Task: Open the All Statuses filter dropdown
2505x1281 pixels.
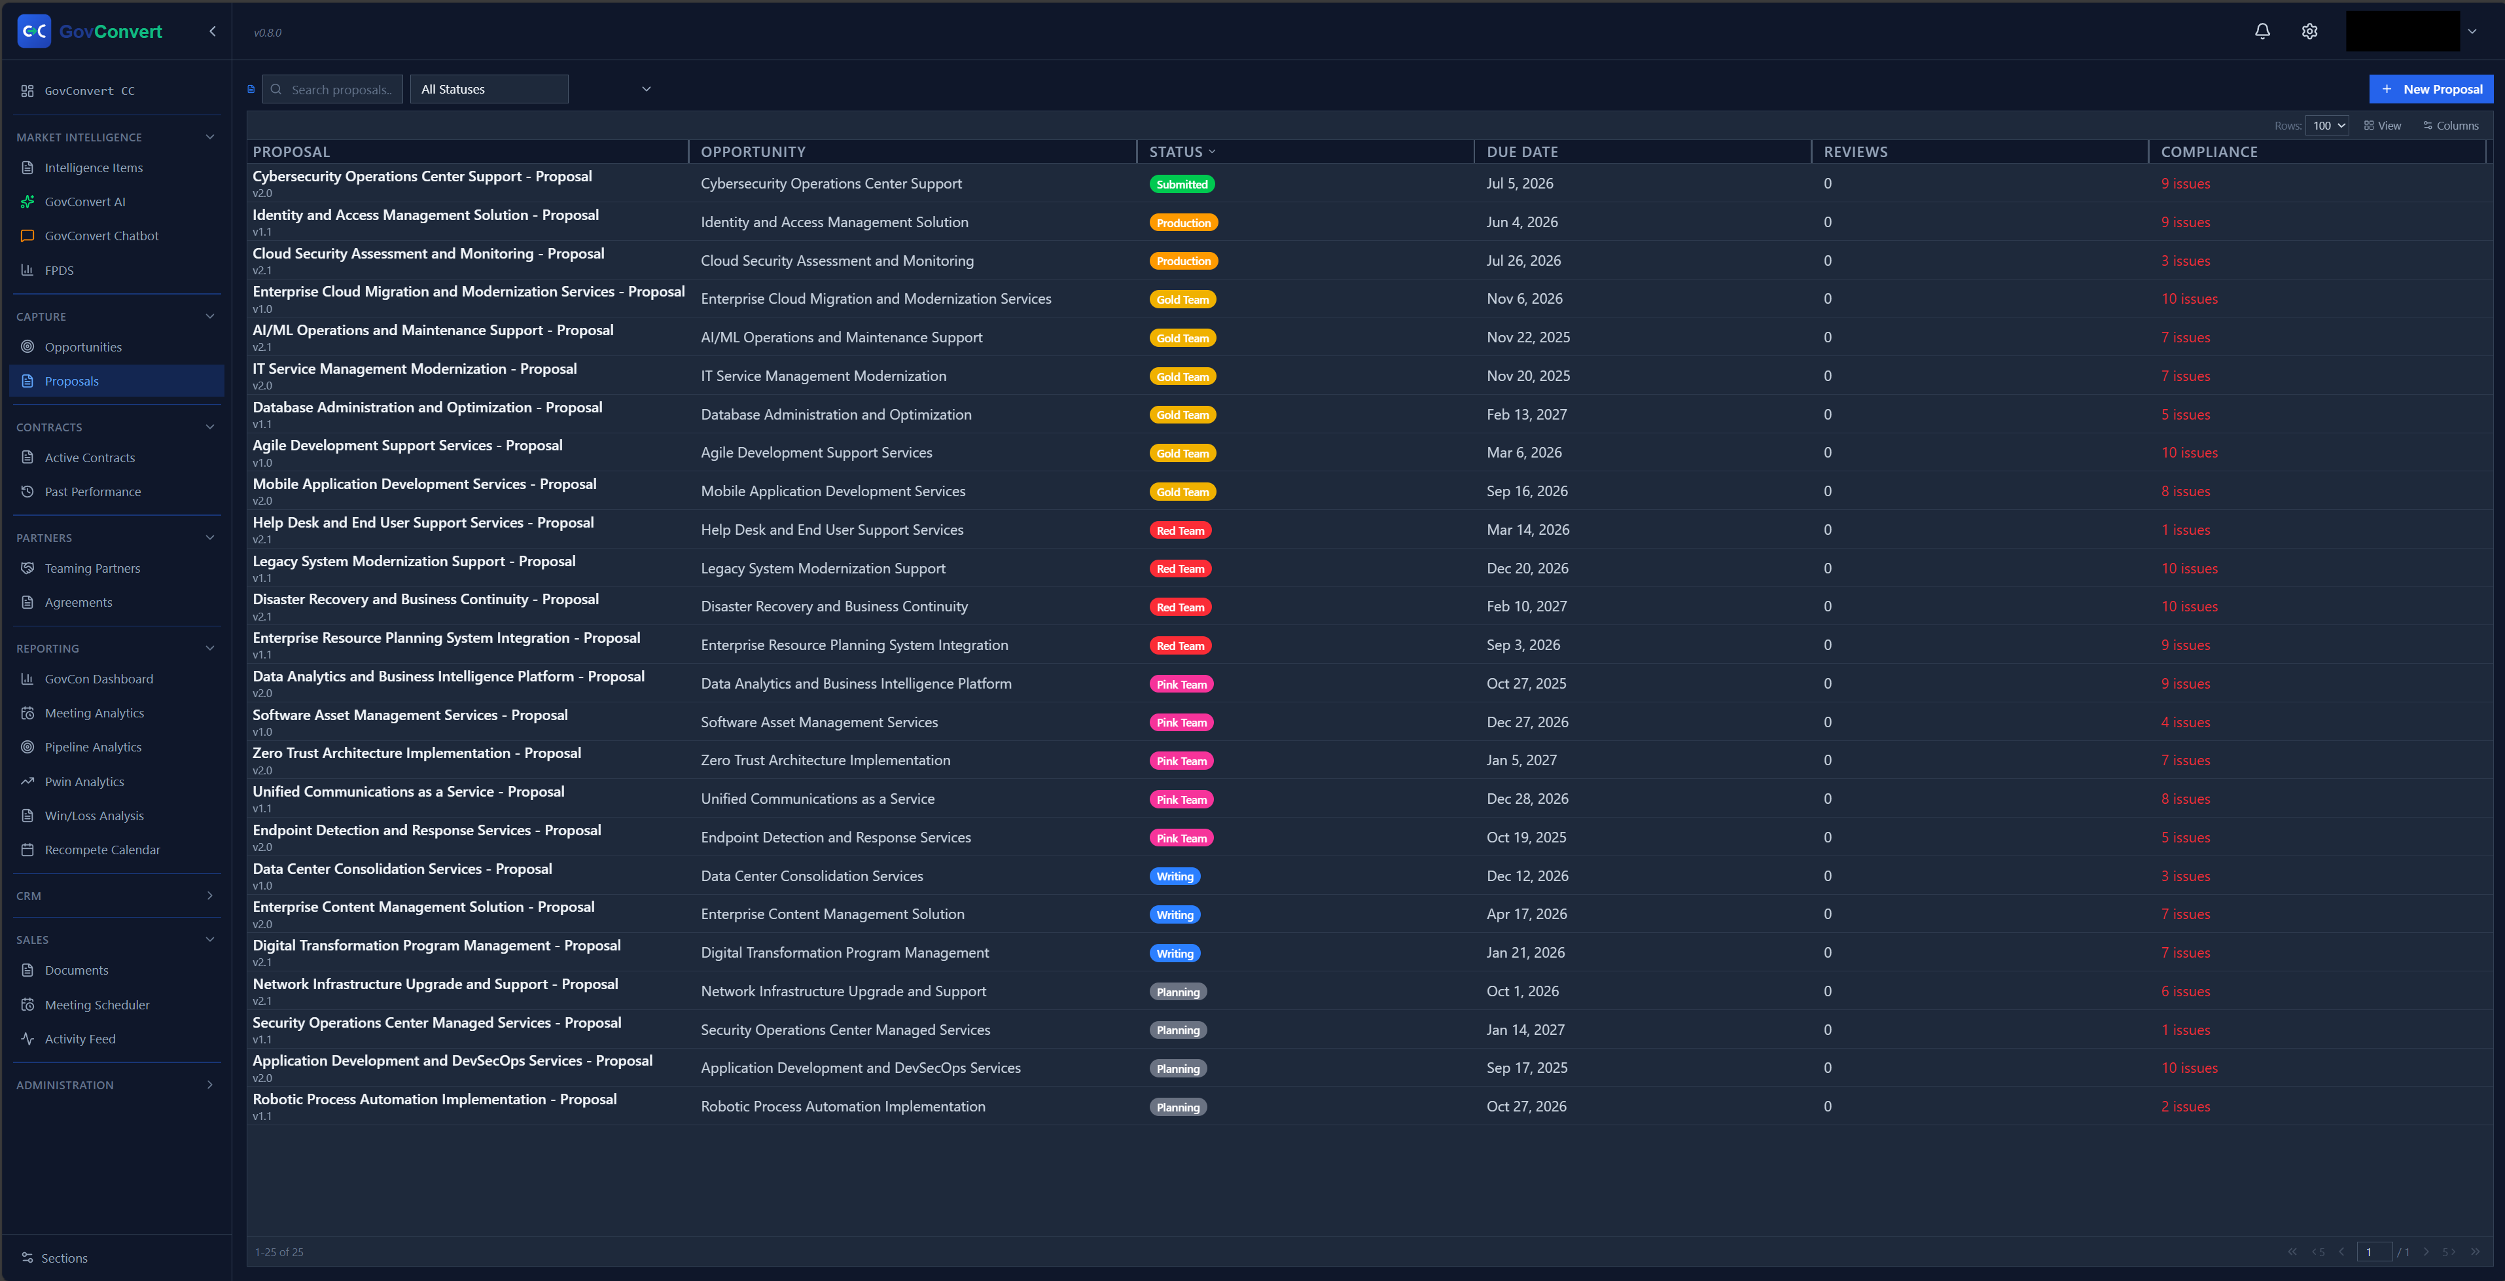Action: point(488,88)
